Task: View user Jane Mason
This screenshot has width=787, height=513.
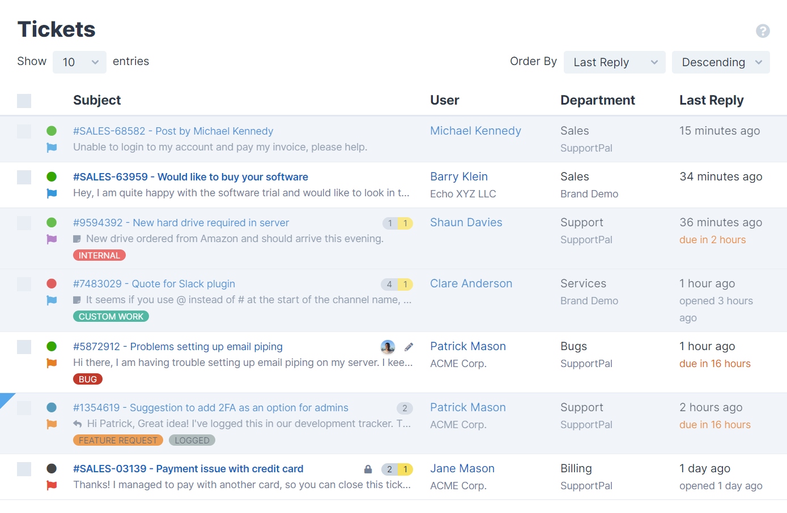Action: coord(462,468)
